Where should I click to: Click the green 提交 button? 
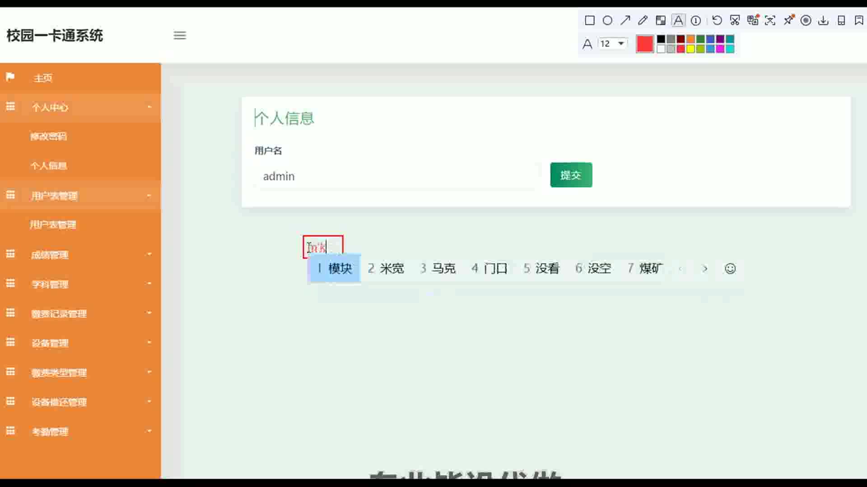click(x=571, y=175)
